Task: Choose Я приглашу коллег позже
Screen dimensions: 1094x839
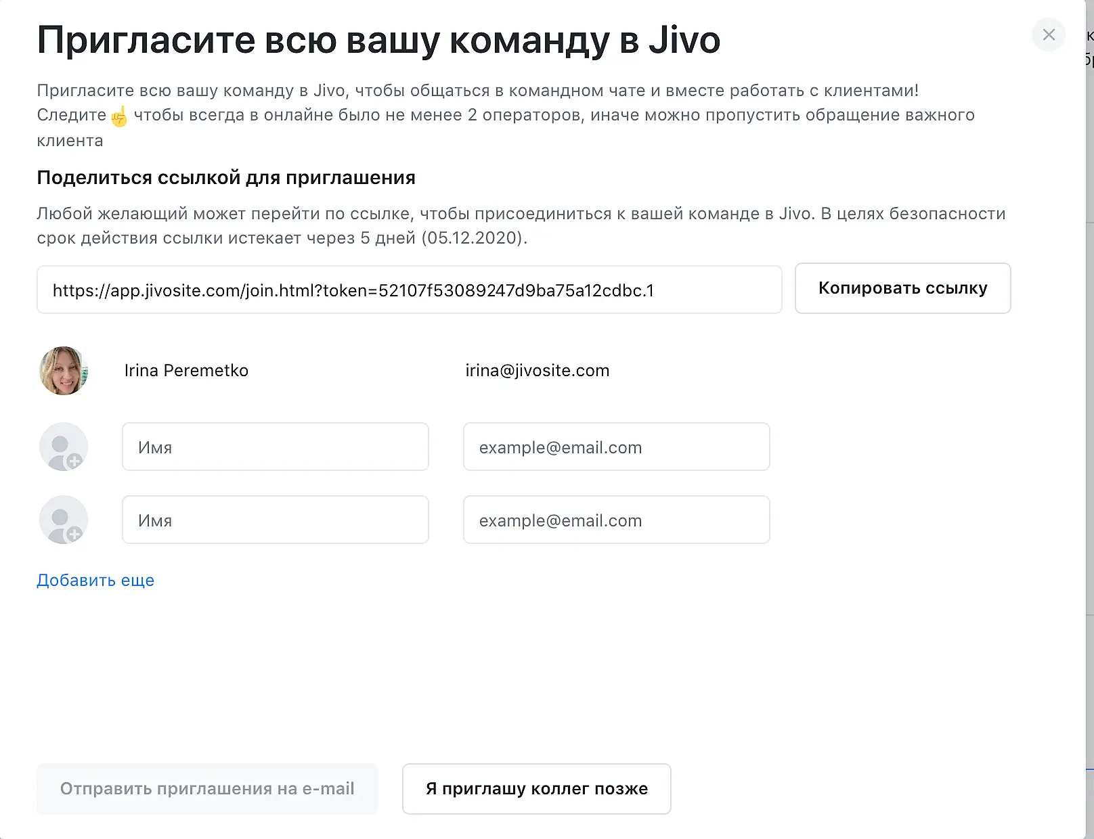Action: click(536, 789)
